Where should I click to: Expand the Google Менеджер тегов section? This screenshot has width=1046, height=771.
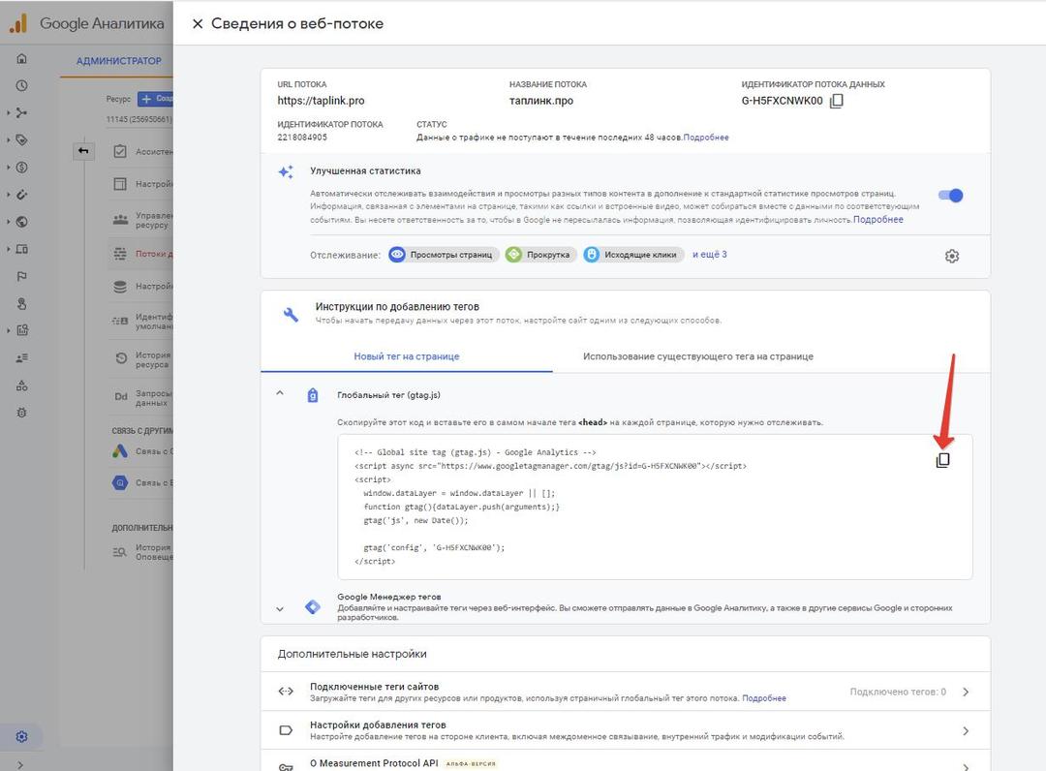click(280, 608)
